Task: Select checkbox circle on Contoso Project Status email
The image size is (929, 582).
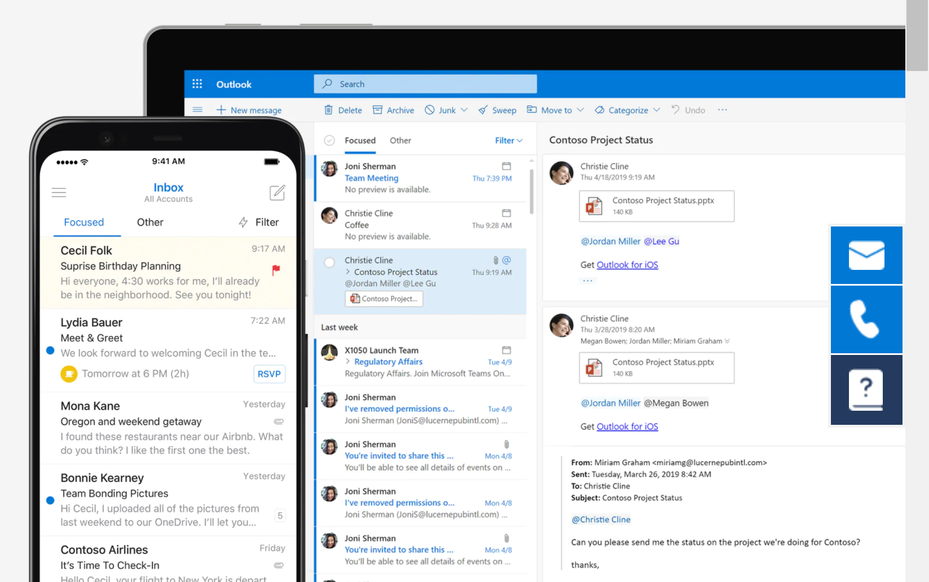Action: click(x=330, y=262)
